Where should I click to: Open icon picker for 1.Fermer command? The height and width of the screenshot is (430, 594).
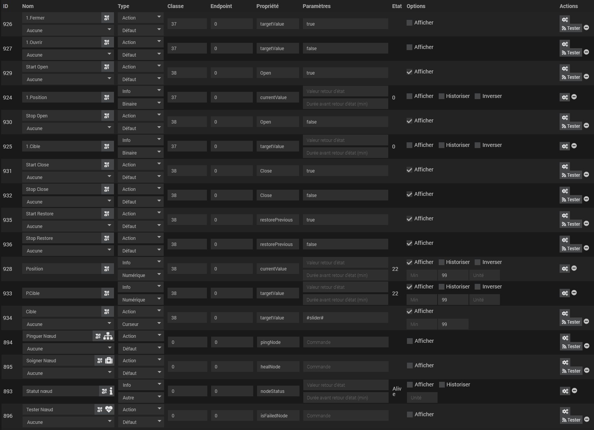coord(107,18)
